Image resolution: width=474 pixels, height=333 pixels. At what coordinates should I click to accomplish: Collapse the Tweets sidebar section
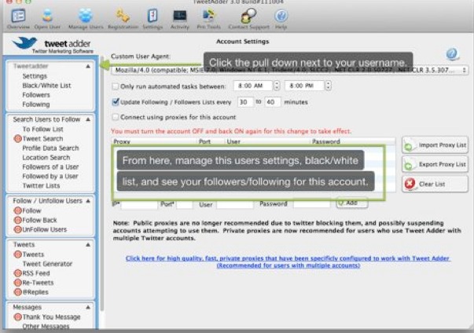point(88,244)
